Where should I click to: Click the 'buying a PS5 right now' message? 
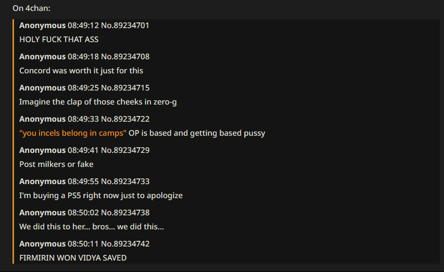[x=101, y=196]
